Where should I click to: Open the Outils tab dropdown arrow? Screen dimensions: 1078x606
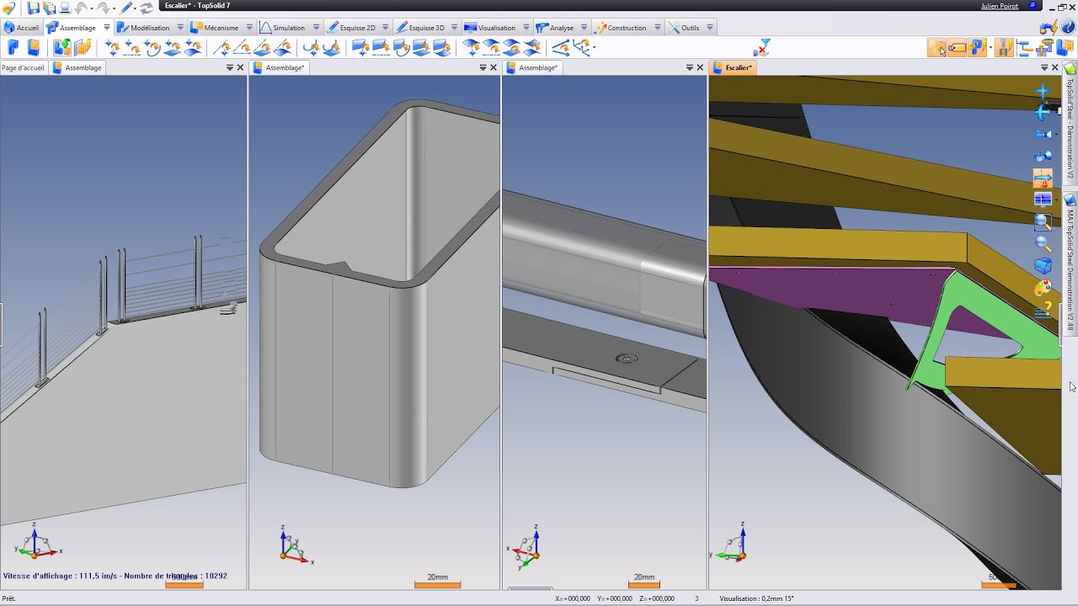pyautogui.click(x=710, y=28)
